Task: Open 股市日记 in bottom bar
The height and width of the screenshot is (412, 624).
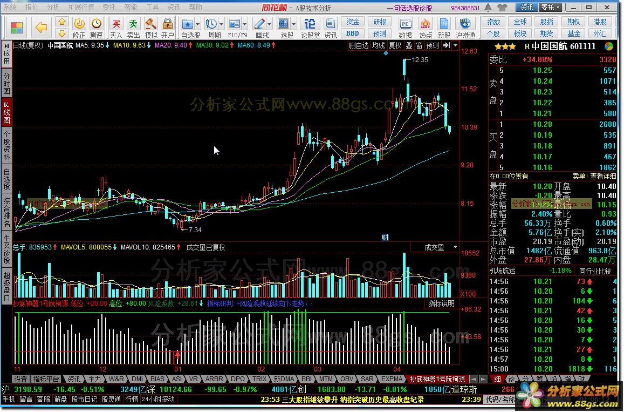Action: coord(84,400)
